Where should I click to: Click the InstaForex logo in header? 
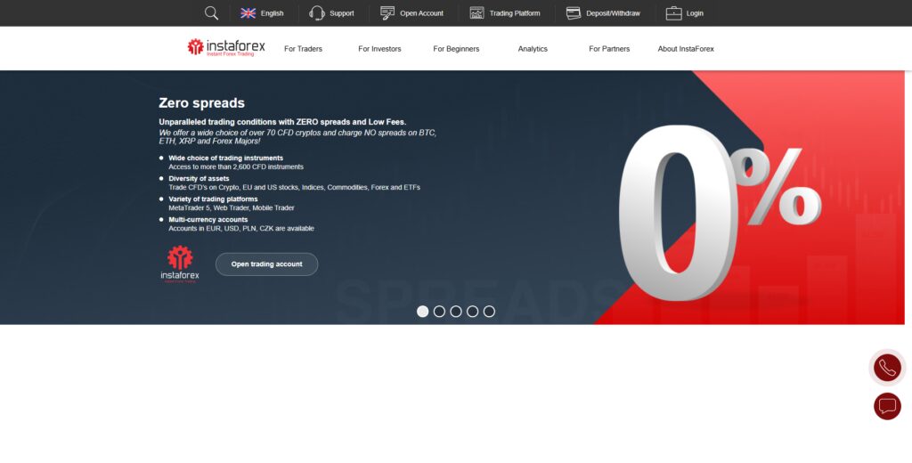226,48
